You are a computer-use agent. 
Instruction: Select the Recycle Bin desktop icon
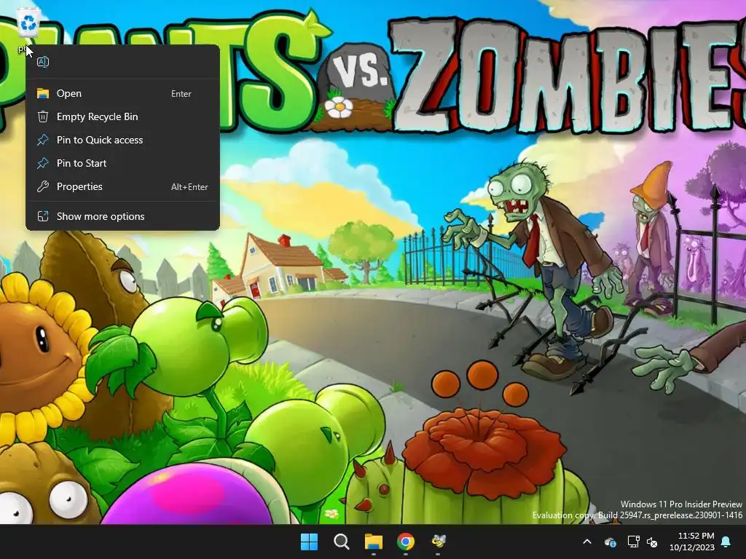(x=28, y=23)
